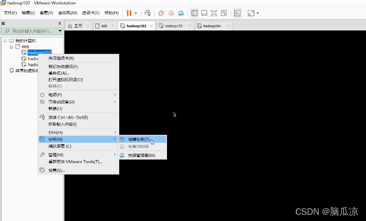
Task: Click the library search input field
Action: [x=30, y=31]
